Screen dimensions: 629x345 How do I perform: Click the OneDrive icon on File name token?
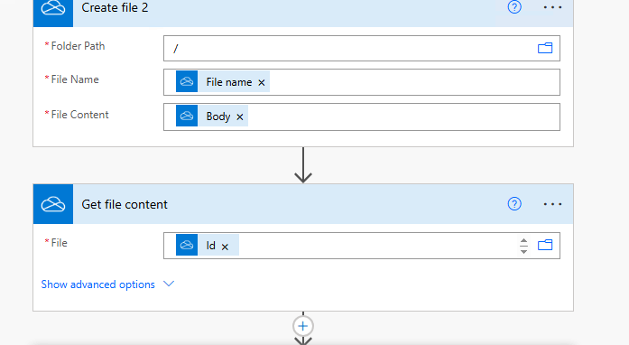[187, 81]
